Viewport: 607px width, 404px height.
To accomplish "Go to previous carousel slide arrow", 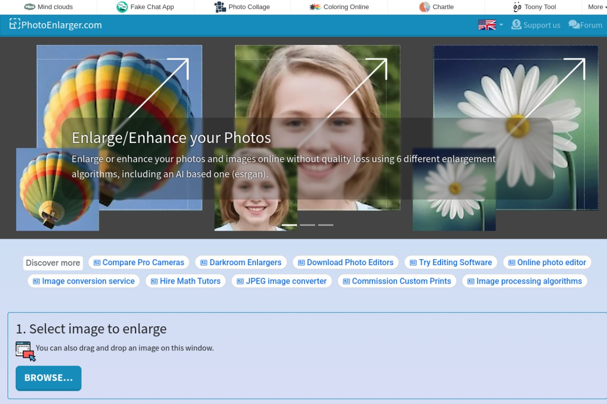I will point(46,138).
